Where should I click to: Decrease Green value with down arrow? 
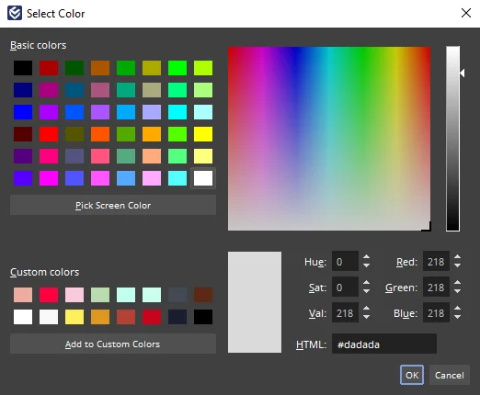[457, 291]
